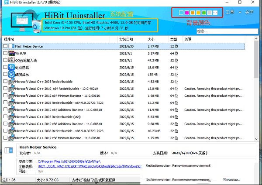Tick the 驱动总裁 checkbox
262x185 pixels.
click(x=5, y=67)
